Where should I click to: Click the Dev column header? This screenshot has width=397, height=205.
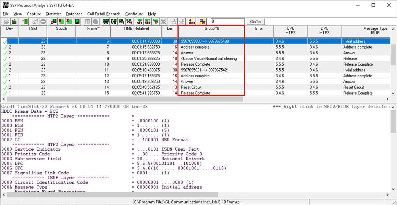pyautogui.click(x=9, y=31)
